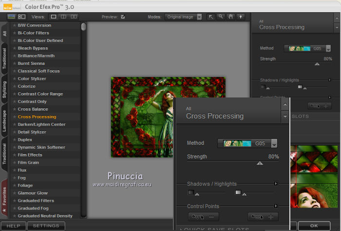The image size is (341, 231).
Task: Click the main preview image
Action: tap(142, 117)
